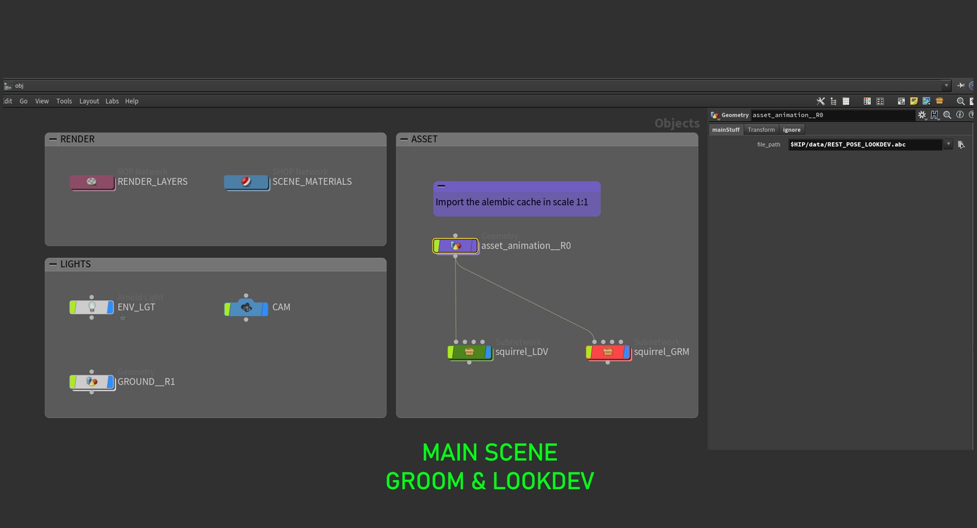The image size is (977, 528).
Task: Click the Geometry node type icon in parameter header
Action: pyautogui.click(x=715, y=115)
